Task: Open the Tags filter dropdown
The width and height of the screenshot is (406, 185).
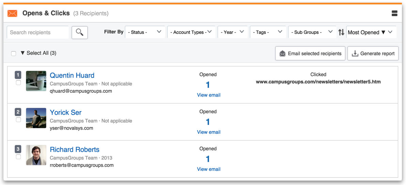Action: [x=268, y=32]
